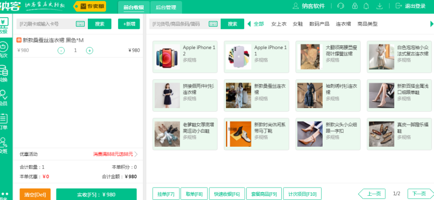Select the 新款尖头小众细跟一字扣 product card
Screen dimensions: 434x200
coord(328,134)
